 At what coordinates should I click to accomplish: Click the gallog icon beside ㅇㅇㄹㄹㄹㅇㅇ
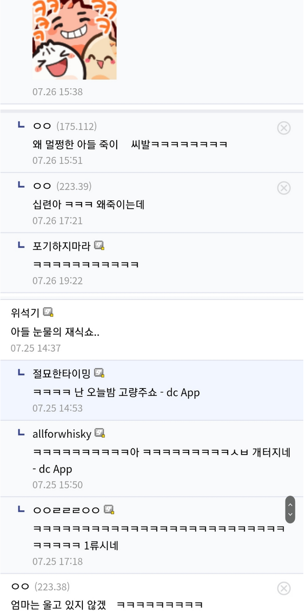click(109, 509)
